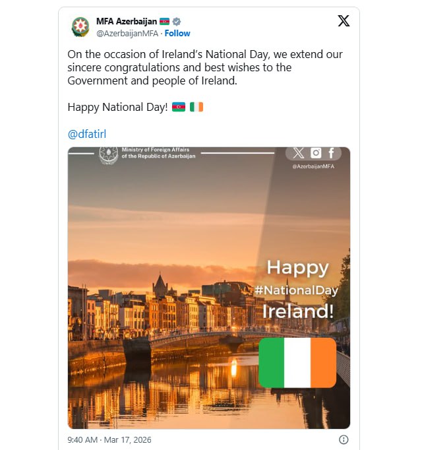The image size is (422, 450).
Task: Click Azerbaijan flag emoji after "Happy National Day!"
Action: (178, 106)
